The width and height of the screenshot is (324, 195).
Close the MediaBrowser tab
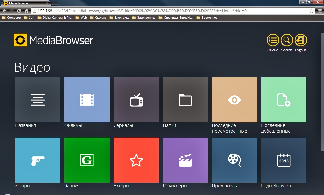point(47,4)
